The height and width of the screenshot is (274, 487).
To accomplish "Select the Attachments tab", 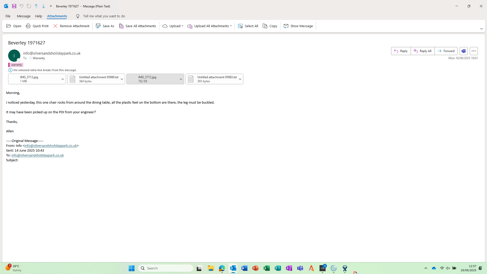I will coord(57,16).
